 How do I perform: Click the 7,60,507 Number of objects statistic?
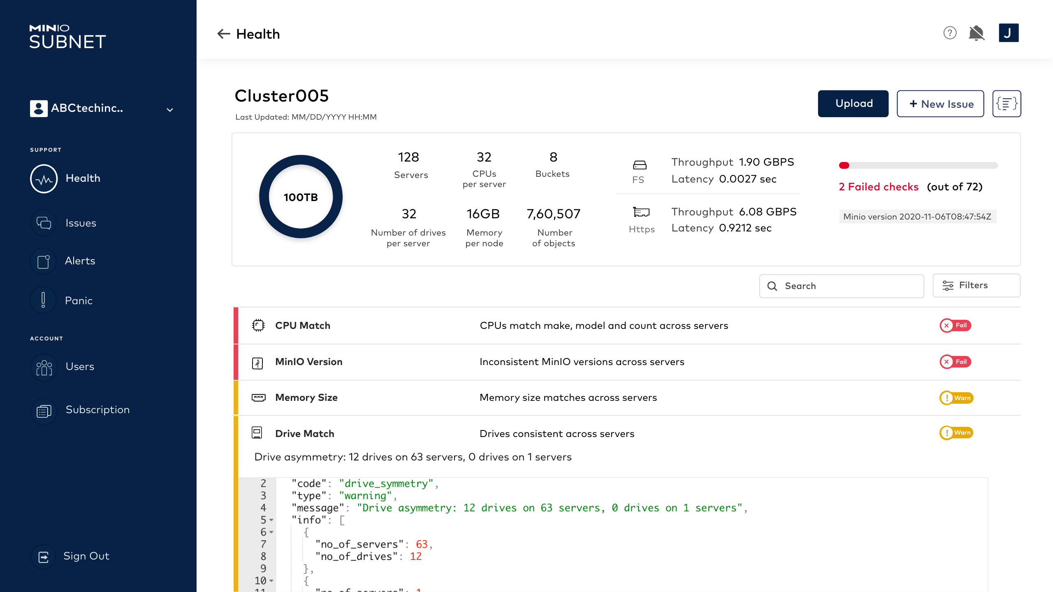[554, 227]
